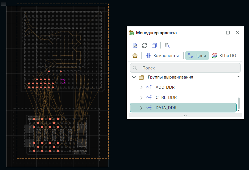Refresh the project manager tree

coord(145,45)
